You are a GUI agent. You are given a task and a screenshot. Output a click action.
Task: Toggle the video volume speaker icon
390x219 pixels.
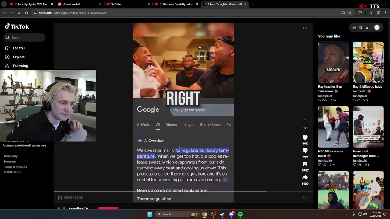click(x=305, y=197)
